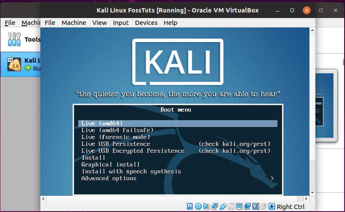Click the shared folders status icon

[231, 206]
